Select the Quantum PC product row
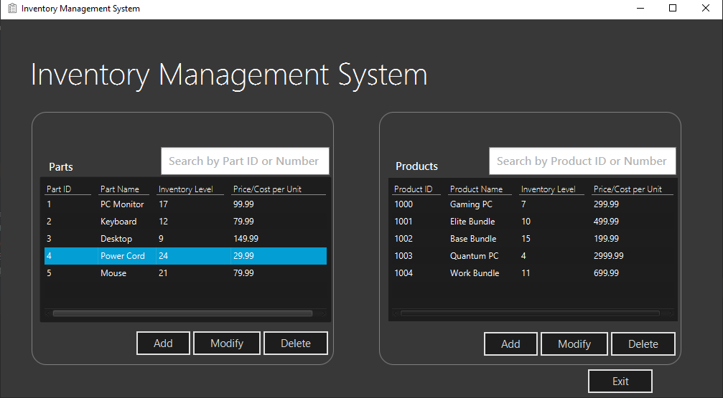 (533, 256)
